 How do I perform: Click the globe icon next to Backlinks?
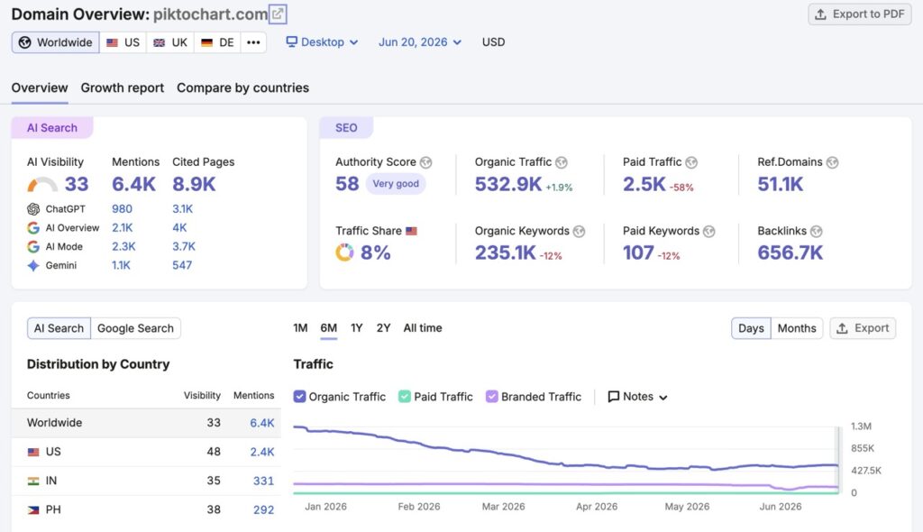817,232
